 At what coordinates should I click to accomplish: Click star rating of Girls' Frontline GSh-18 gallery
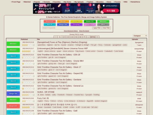[x=27, y=57]
